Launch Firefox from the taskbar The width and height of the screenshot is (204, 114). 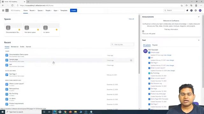(x=70, y=112)
